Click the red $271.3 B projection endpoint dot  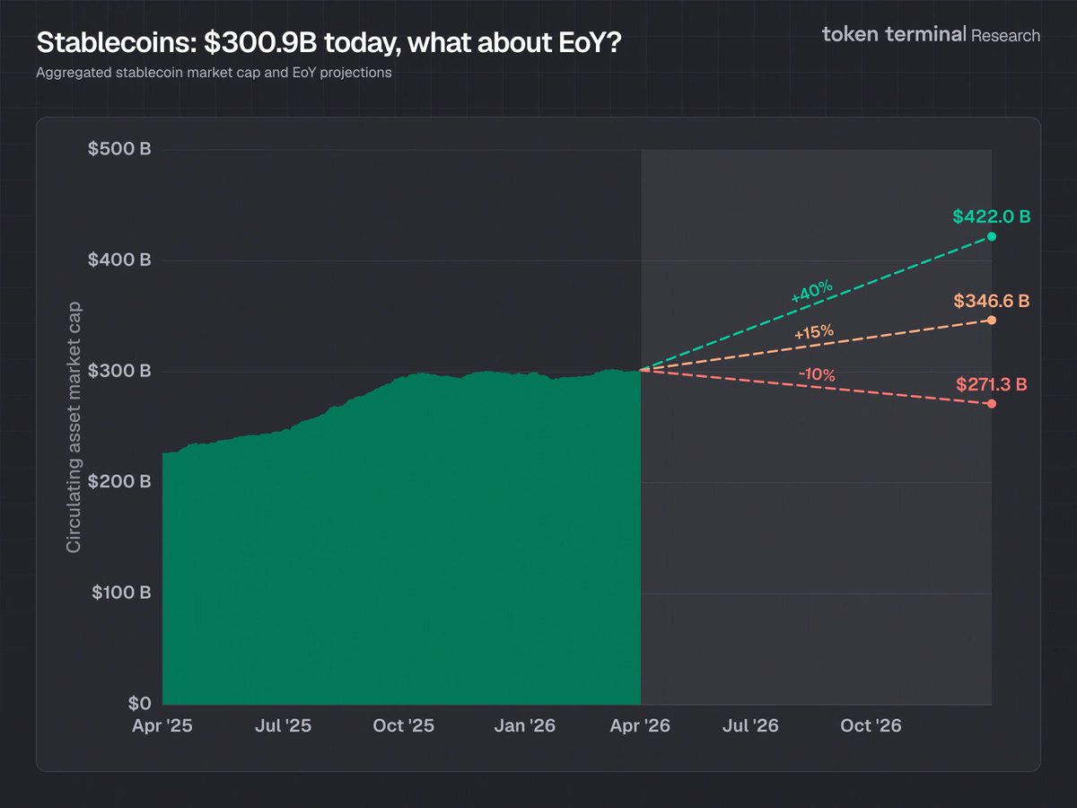[x=992, y=404]
